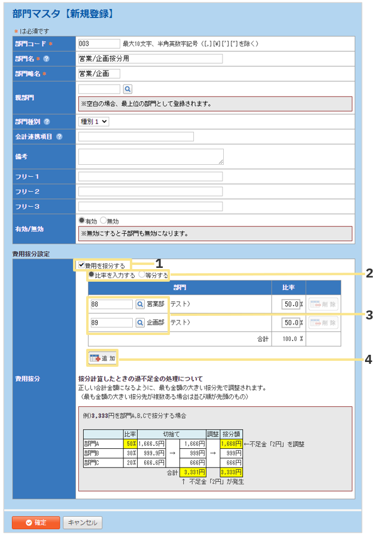The height and width of the screenshot is (537, 380).
Task: Open the 部門種別 dropdown showing 種別1
Action: 94,122
